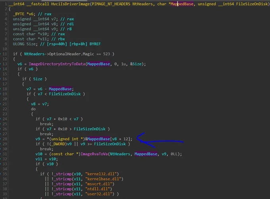Screen dimensions: 270x199
Task: Click MappedBase[v8 + 12] on line 28
Action: point(109,139)
